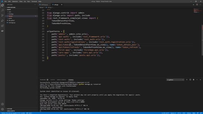Screen dimensions: 203x114
Task: Click the terminal input cursor line
Action: [x=40, y=111]
